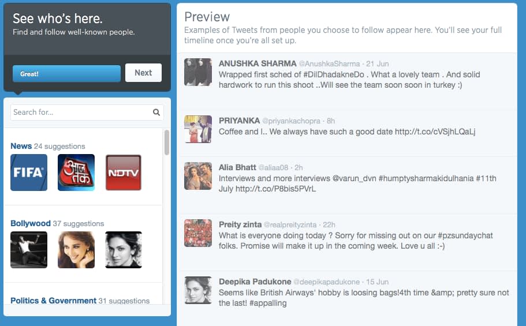Click the Next button
Viewport: 526px width, 326px height.
point(143,73)
